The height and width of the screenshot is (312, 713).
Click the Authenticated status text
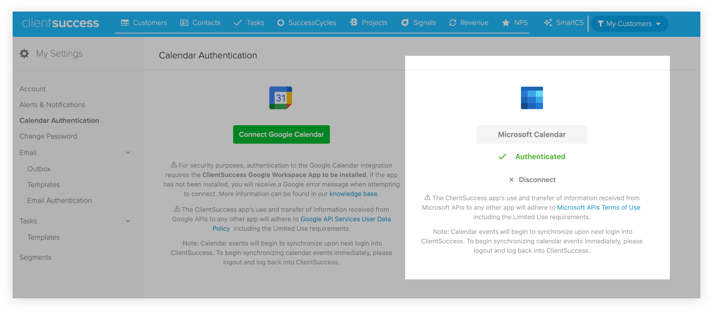[x=540, y=157]
